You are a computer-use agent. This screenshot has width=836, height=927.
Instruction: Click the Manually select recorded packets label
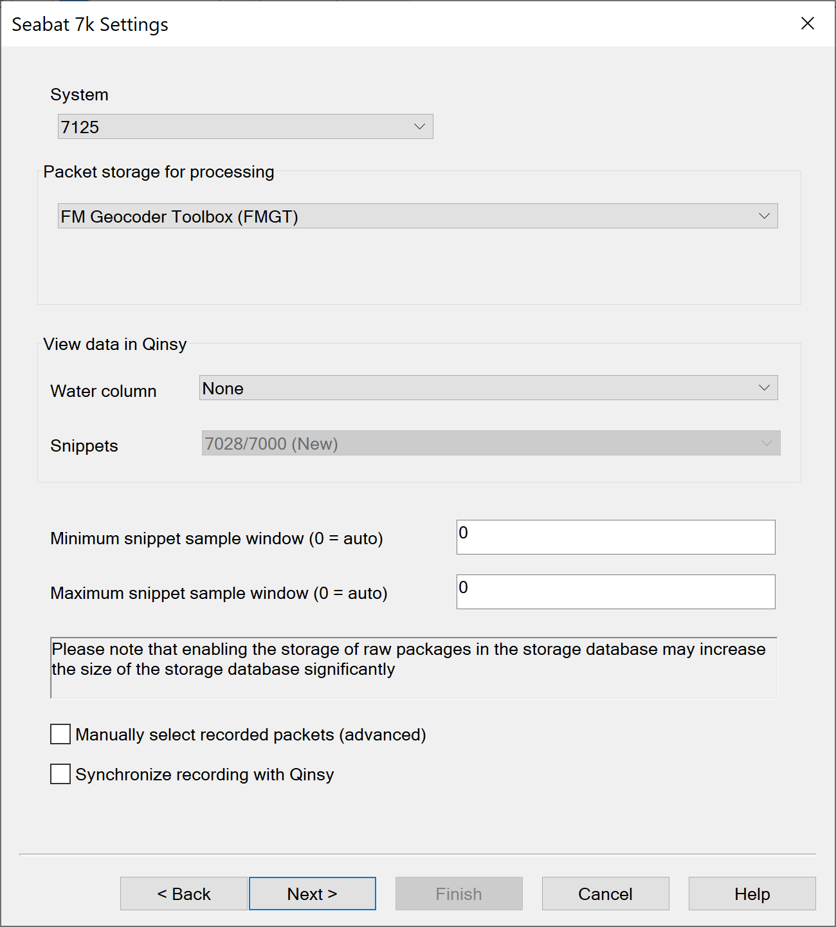coord(250,735)
